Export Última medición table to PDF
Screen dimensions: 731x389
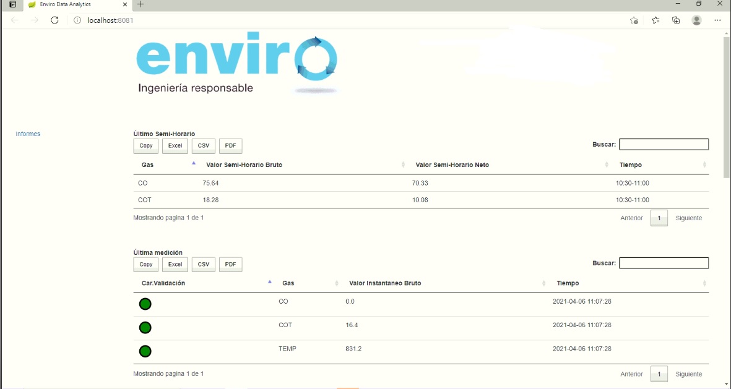coord(230,264)
